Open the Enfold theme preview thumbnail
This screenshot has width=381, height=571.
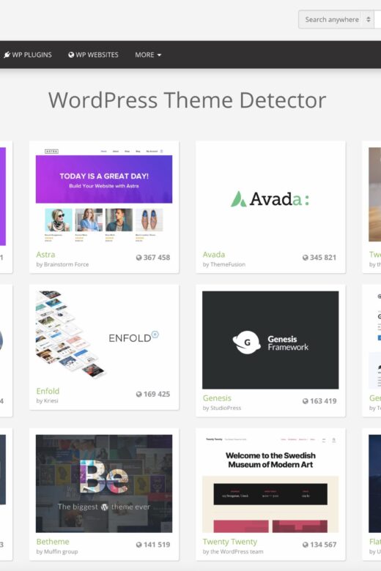point(104,335)
